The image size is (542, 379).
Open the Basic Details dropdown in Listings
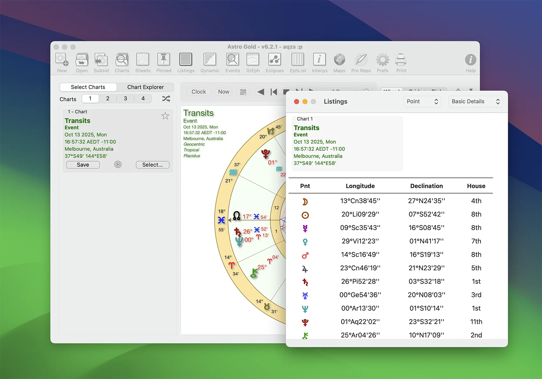click(475, 101)
